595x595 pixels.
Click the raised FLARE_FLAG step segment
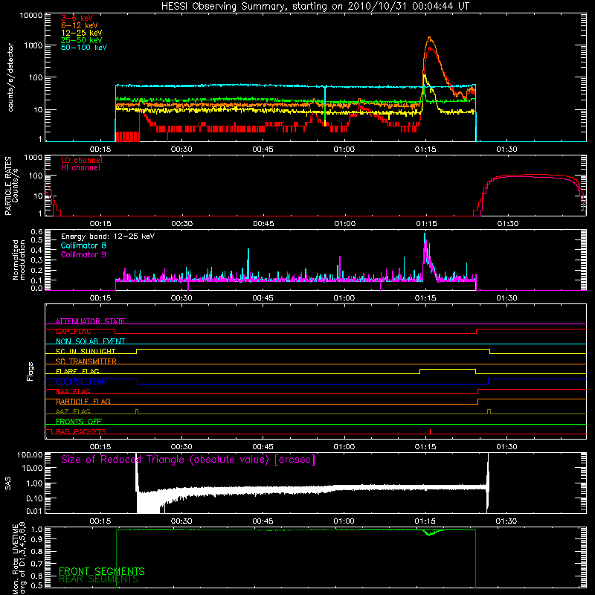tap(448, 369)
